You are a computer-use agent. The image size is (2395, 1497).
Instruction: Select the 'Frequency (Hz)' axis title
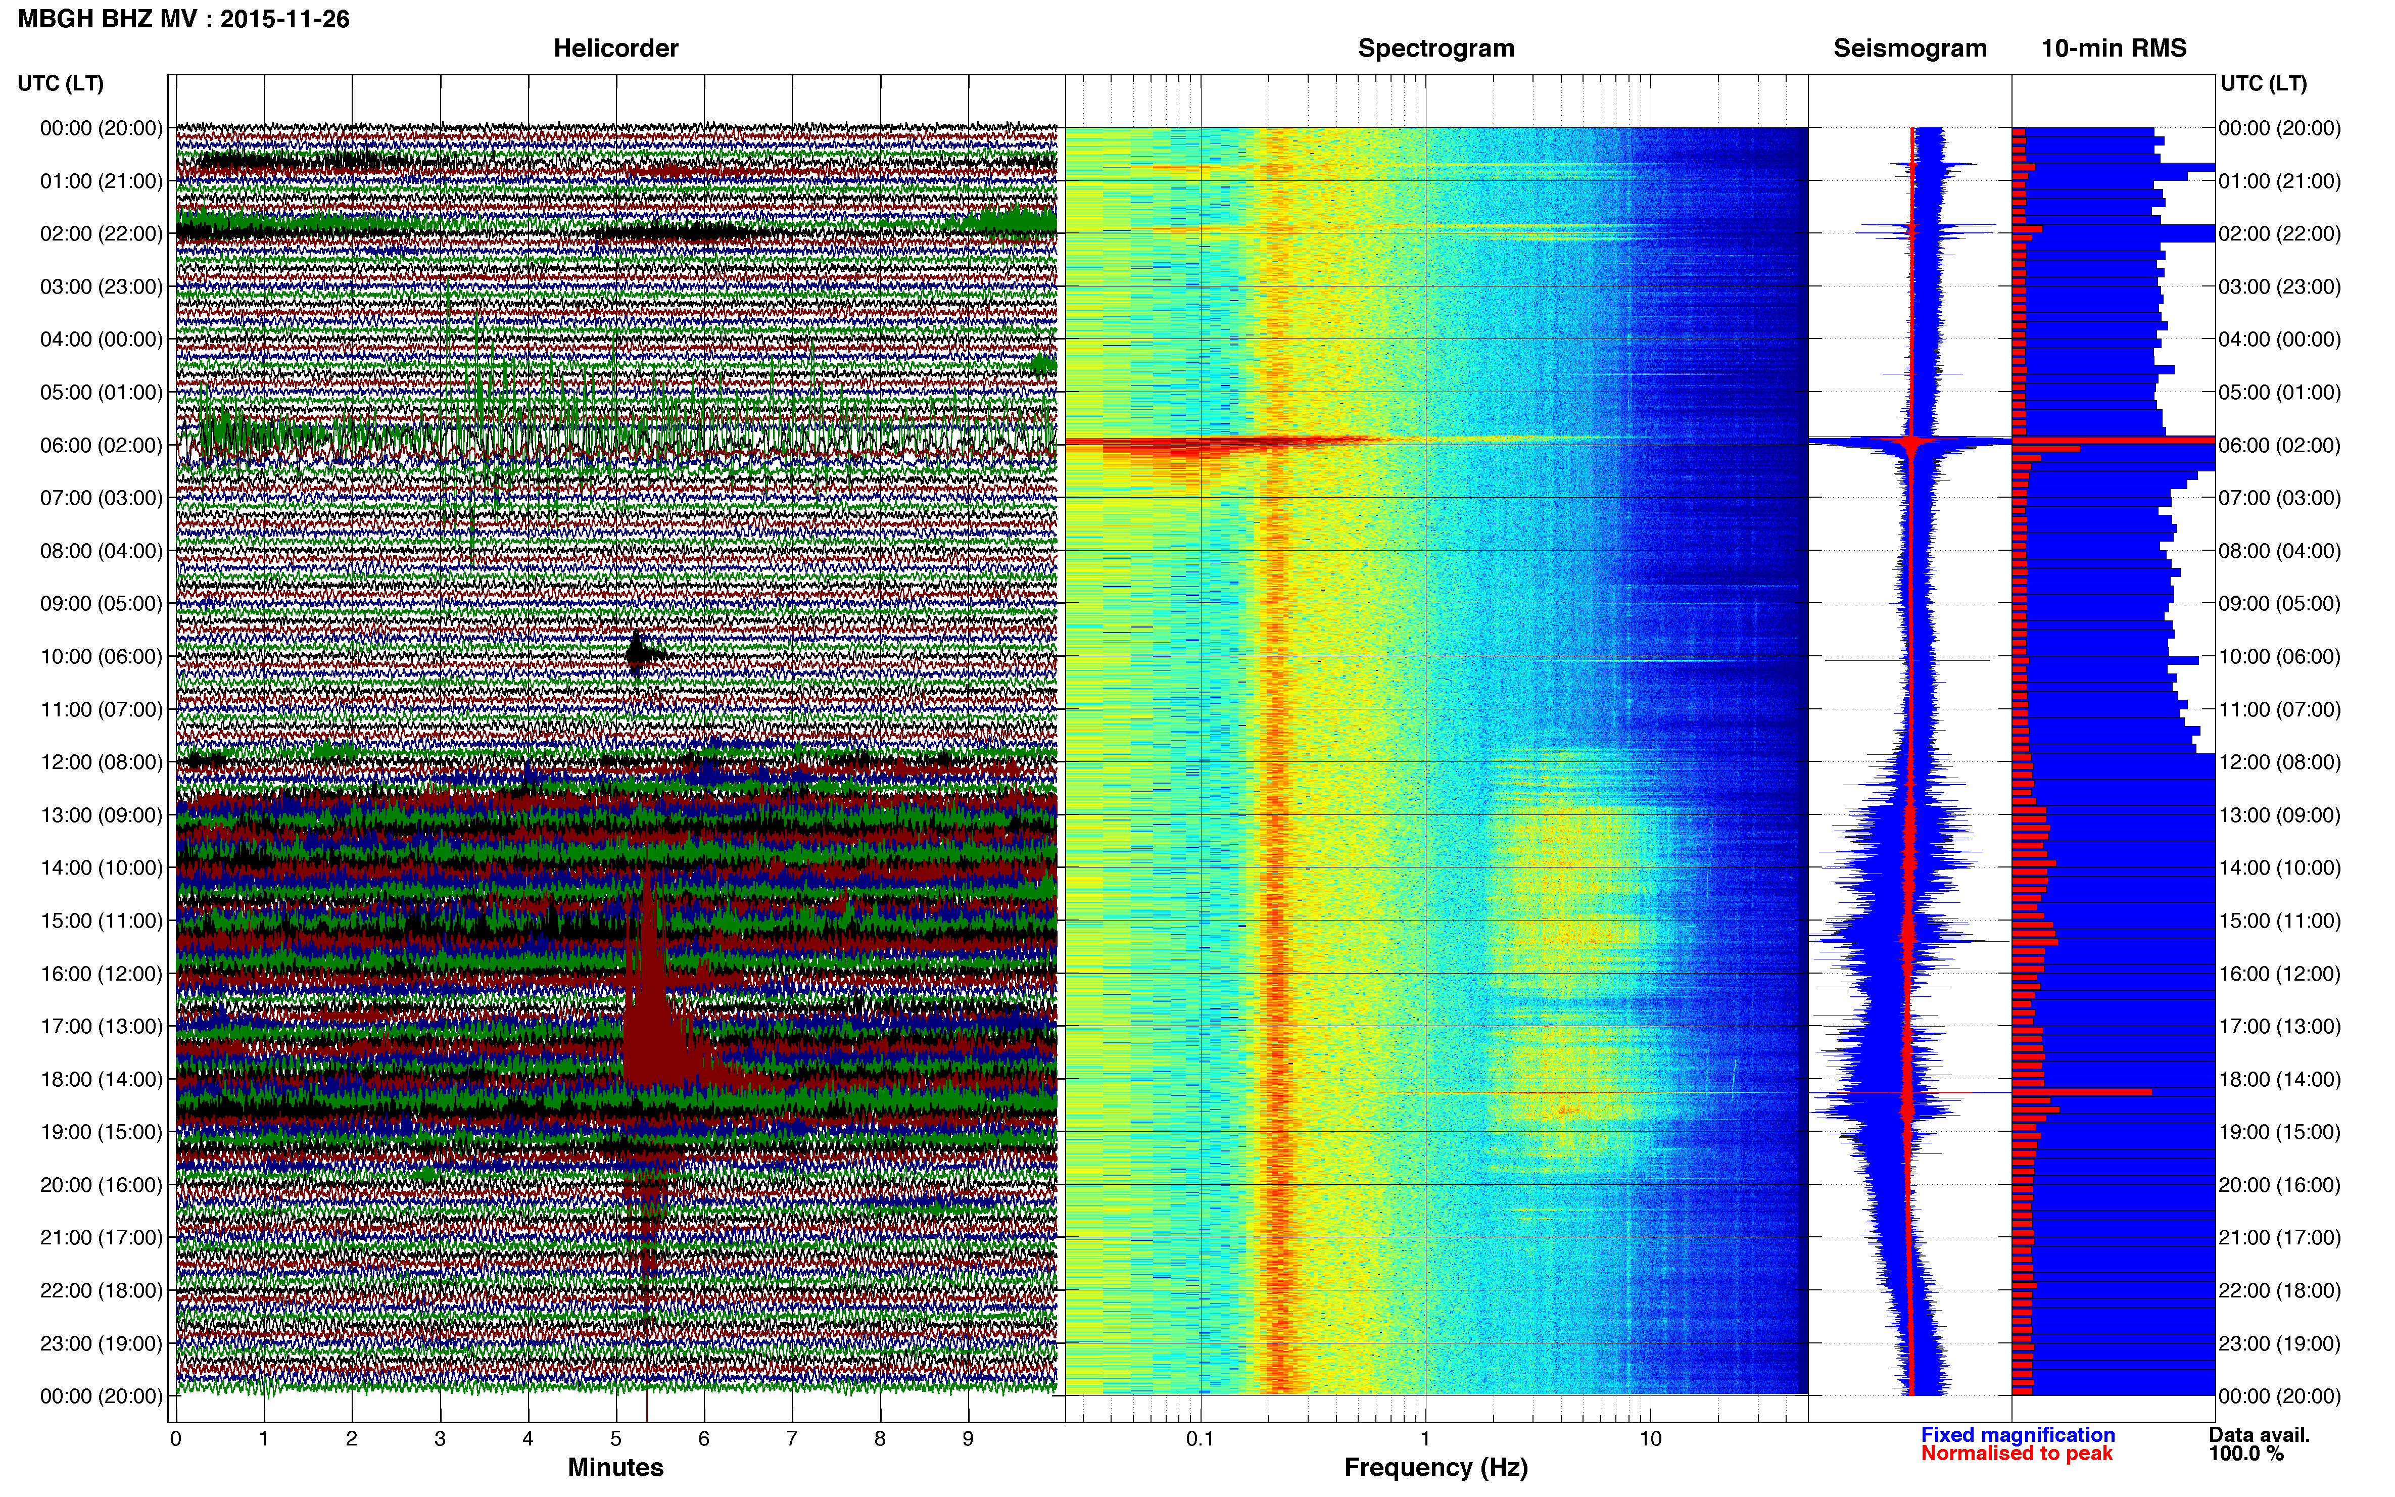1435,1467
